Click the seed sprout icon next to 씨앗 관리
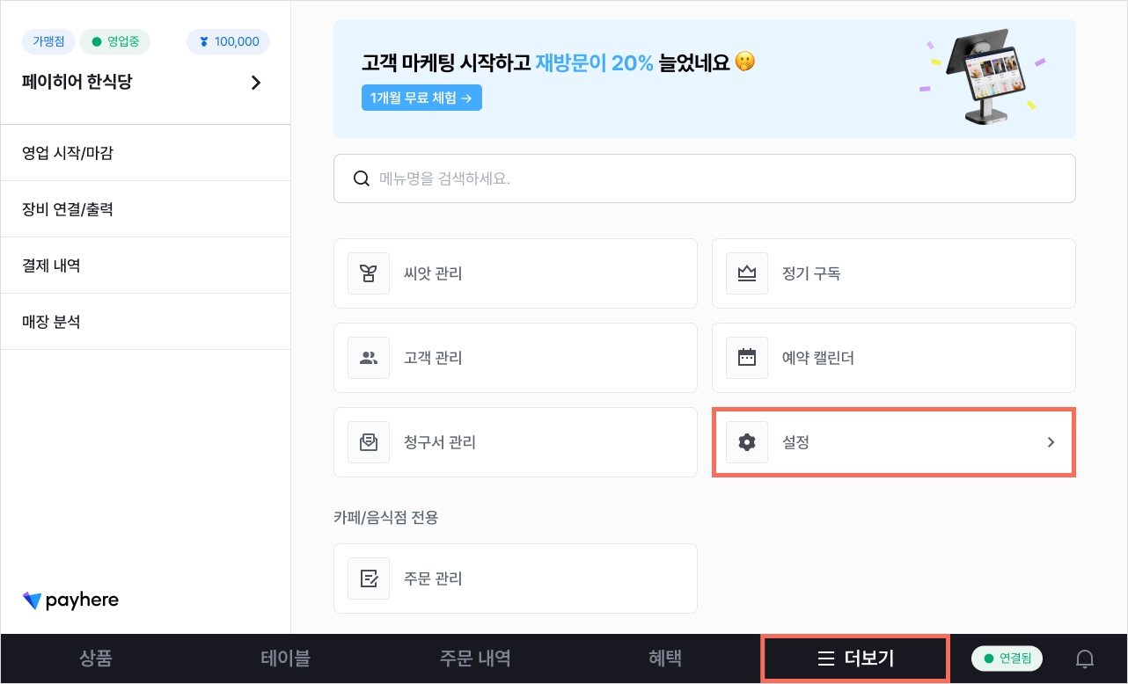 coord(369,273)
